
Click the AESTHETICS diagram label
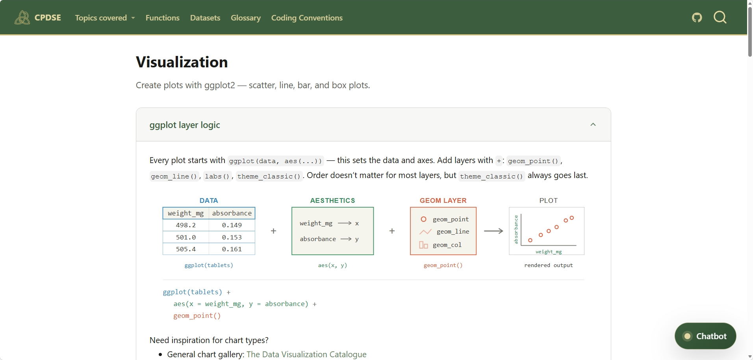(x=333, y=200)
